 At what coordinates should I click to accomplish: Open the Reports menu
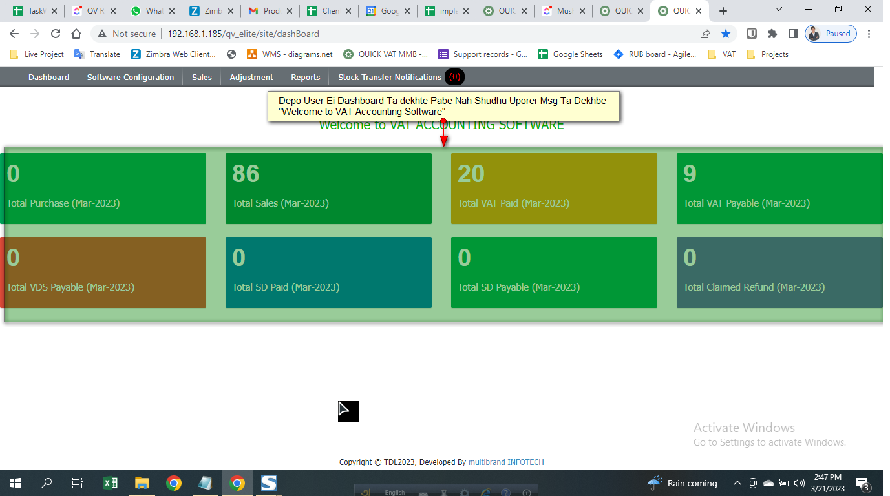(x=306, y=77)
